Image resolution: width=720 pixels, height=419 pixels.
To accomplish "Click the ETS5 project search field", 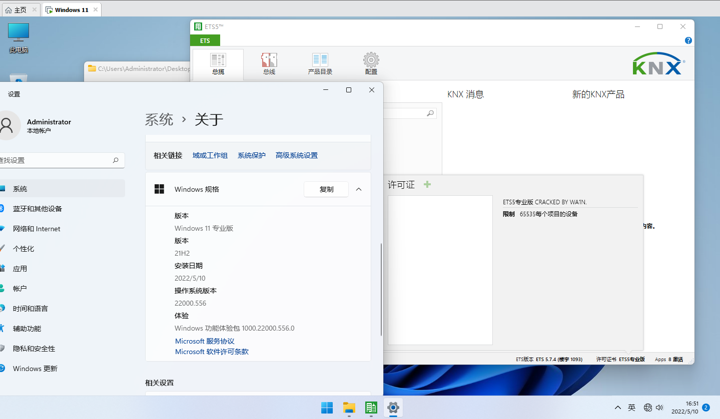I will click(410, 113).
